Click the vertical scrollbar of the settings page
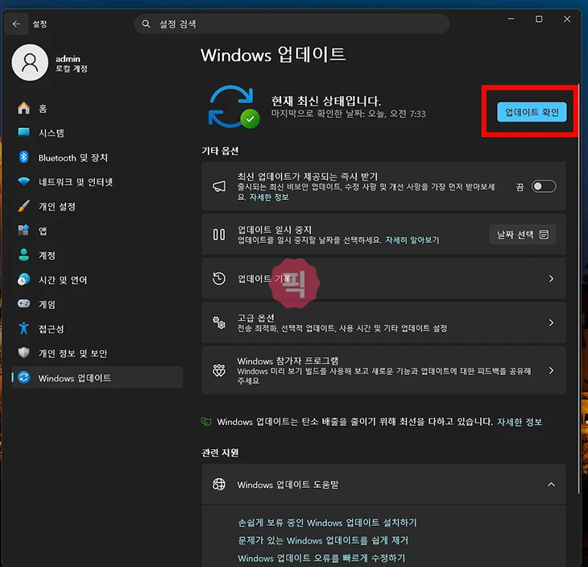 [580, 287]
